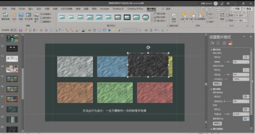Open the sharpen/soften presets dropdown

246,57
